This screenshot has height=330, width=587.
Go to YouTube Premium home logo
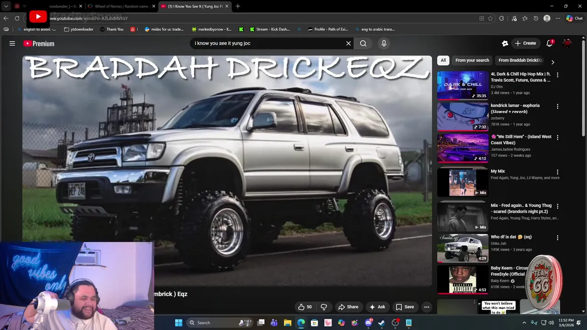pos(39,44)
